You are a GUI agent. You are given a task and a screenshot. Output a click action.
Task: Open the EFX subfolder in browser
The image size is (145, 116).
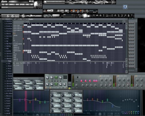[9, 63]
